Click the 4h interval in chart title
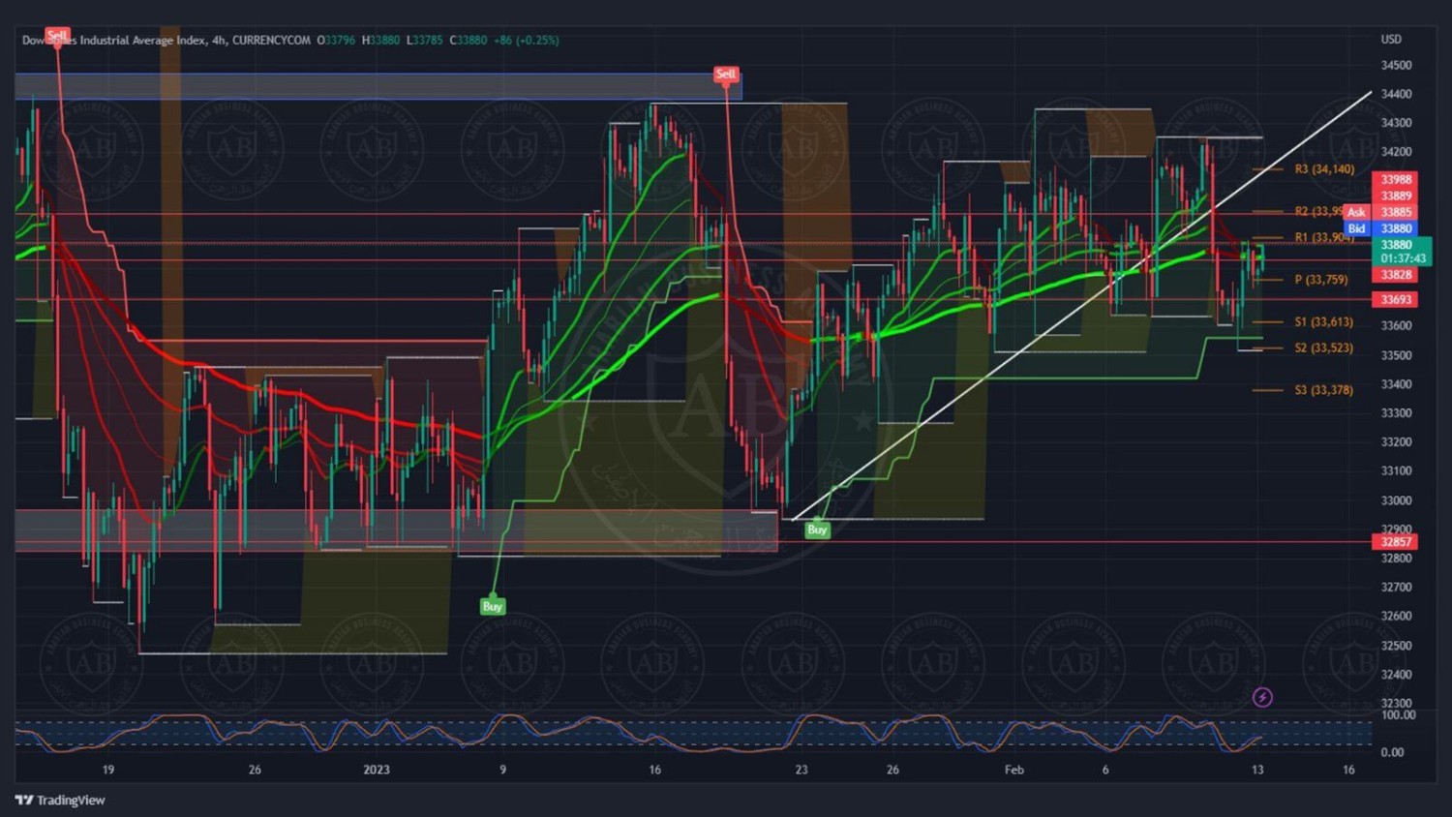Screen dimensions: 1452x817 coord(219,40)
